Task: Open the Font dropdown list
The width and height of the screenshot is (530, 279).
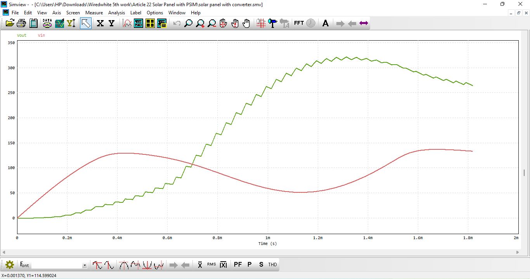Action: (x=85, y=265)
